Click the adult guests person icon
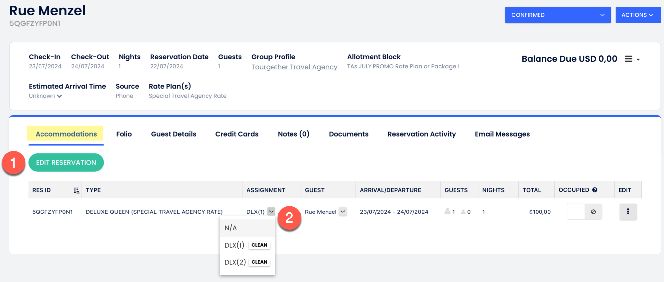The width and height of the screenshot is (664, 282). [x=447, y=211]
